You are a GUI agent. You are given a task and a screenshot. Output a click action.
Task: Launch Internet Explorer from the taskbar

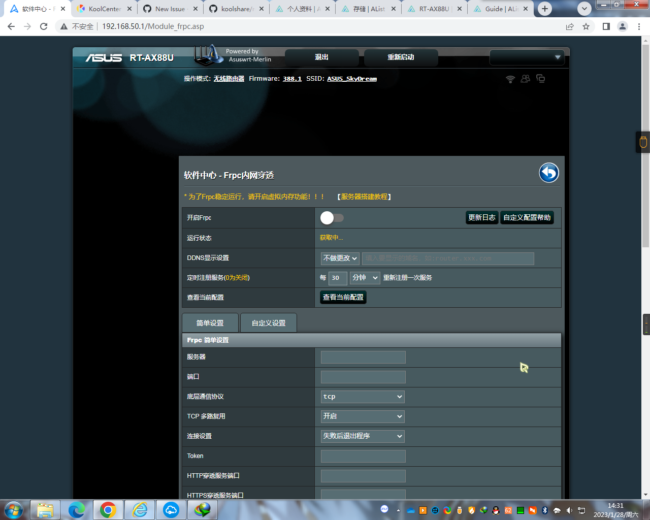[x=139, y=510]
